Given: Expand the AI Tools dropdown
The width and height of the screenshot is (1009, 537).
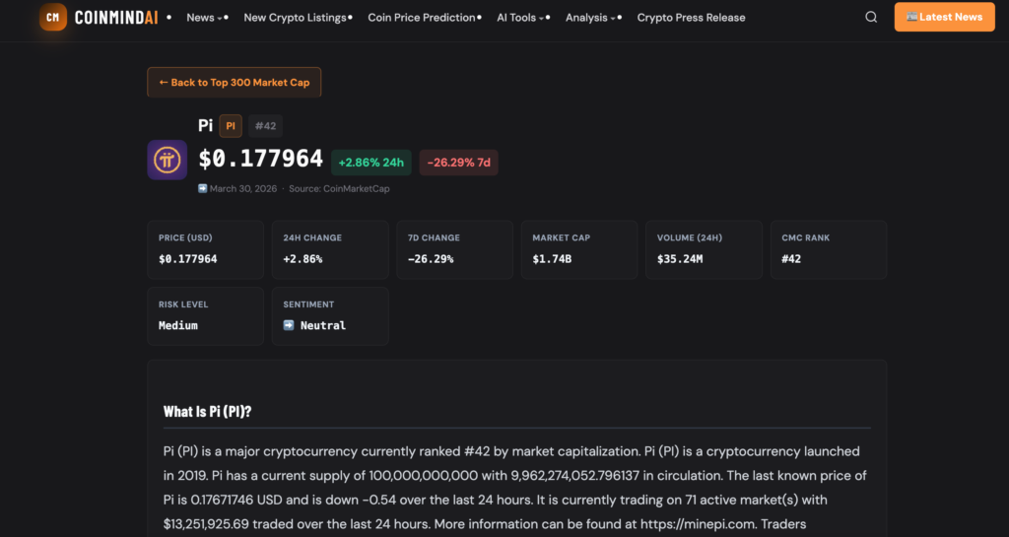Looking at the screenshot, I should 520,18.
